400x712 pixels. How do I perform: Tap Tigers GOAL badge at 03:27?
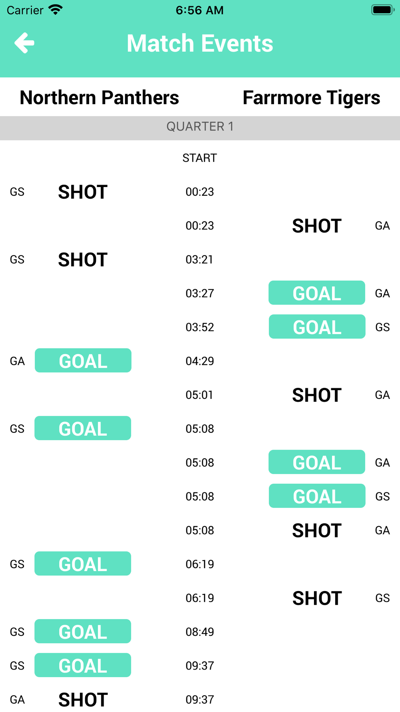click(x=317, y=293)
